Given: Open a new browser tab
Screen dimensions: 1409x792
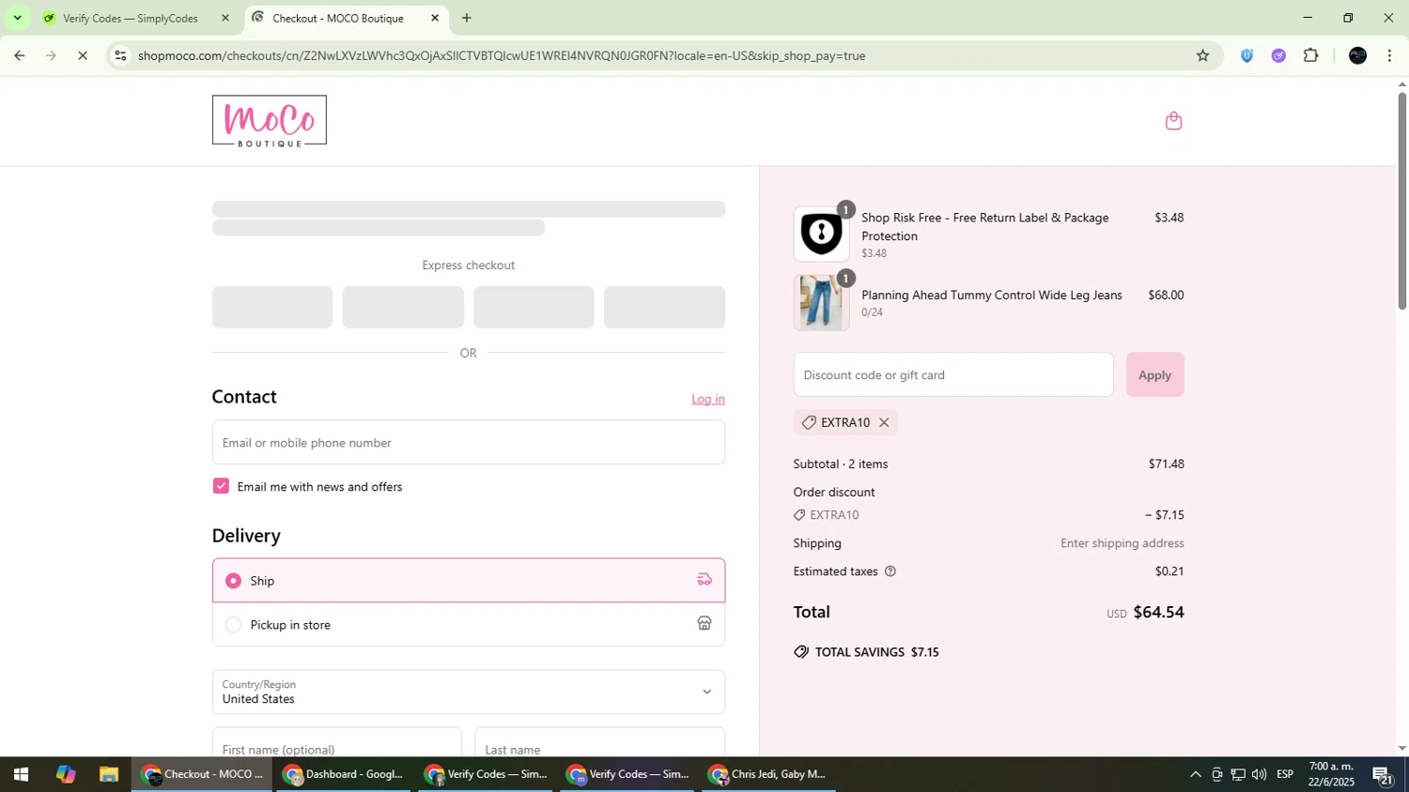Looking at the screenshot, I should [466, 18].
